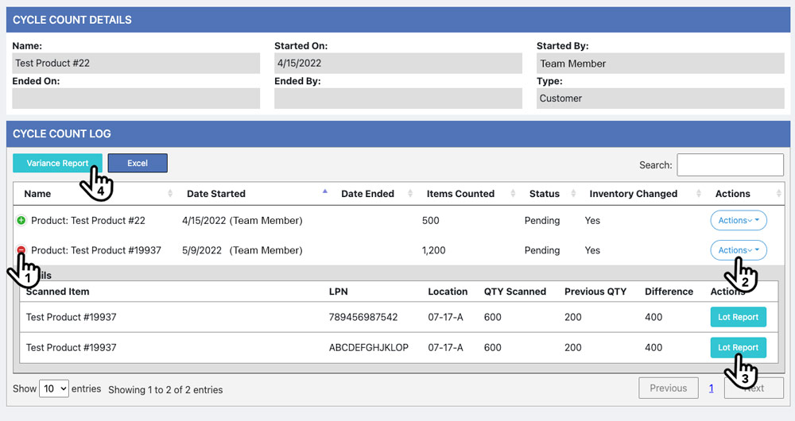Click the date cell '5/9/2022 (Team Member)'
The image size is (795, 421).
242,250
